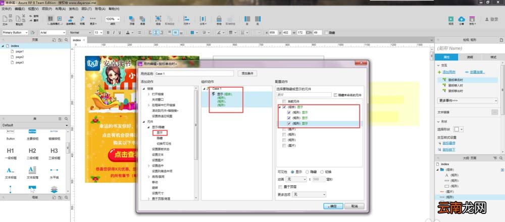The image size is (505, 222).
Task: Click the publish (发布) toolbar icon
Action: point(472,20)
